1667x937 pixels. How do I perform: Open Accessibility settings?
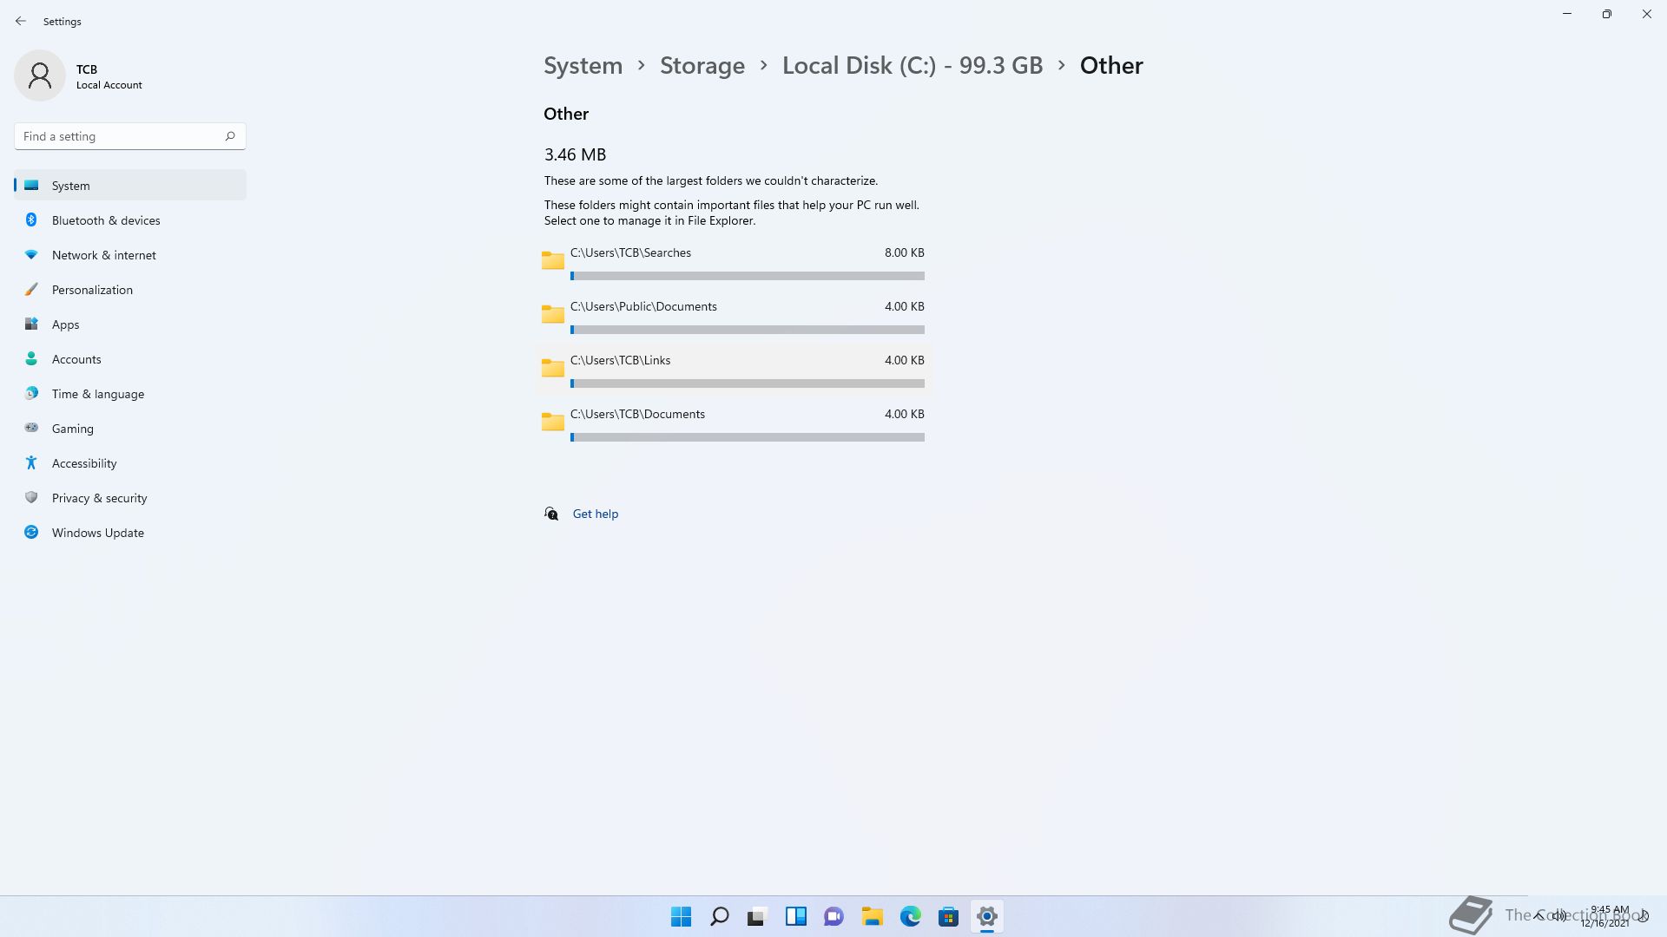coord(83,463)
